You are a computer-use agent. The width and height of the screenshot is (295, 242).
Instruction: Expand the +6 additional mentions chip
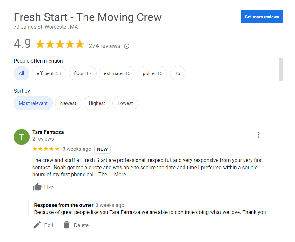pyautogui.click(x=178, y=73)
